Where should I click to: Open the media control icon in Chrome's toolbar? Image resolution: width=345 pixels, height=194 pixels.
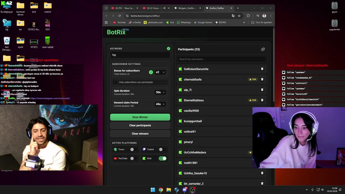pyautogui.click(x=258, y=16)
